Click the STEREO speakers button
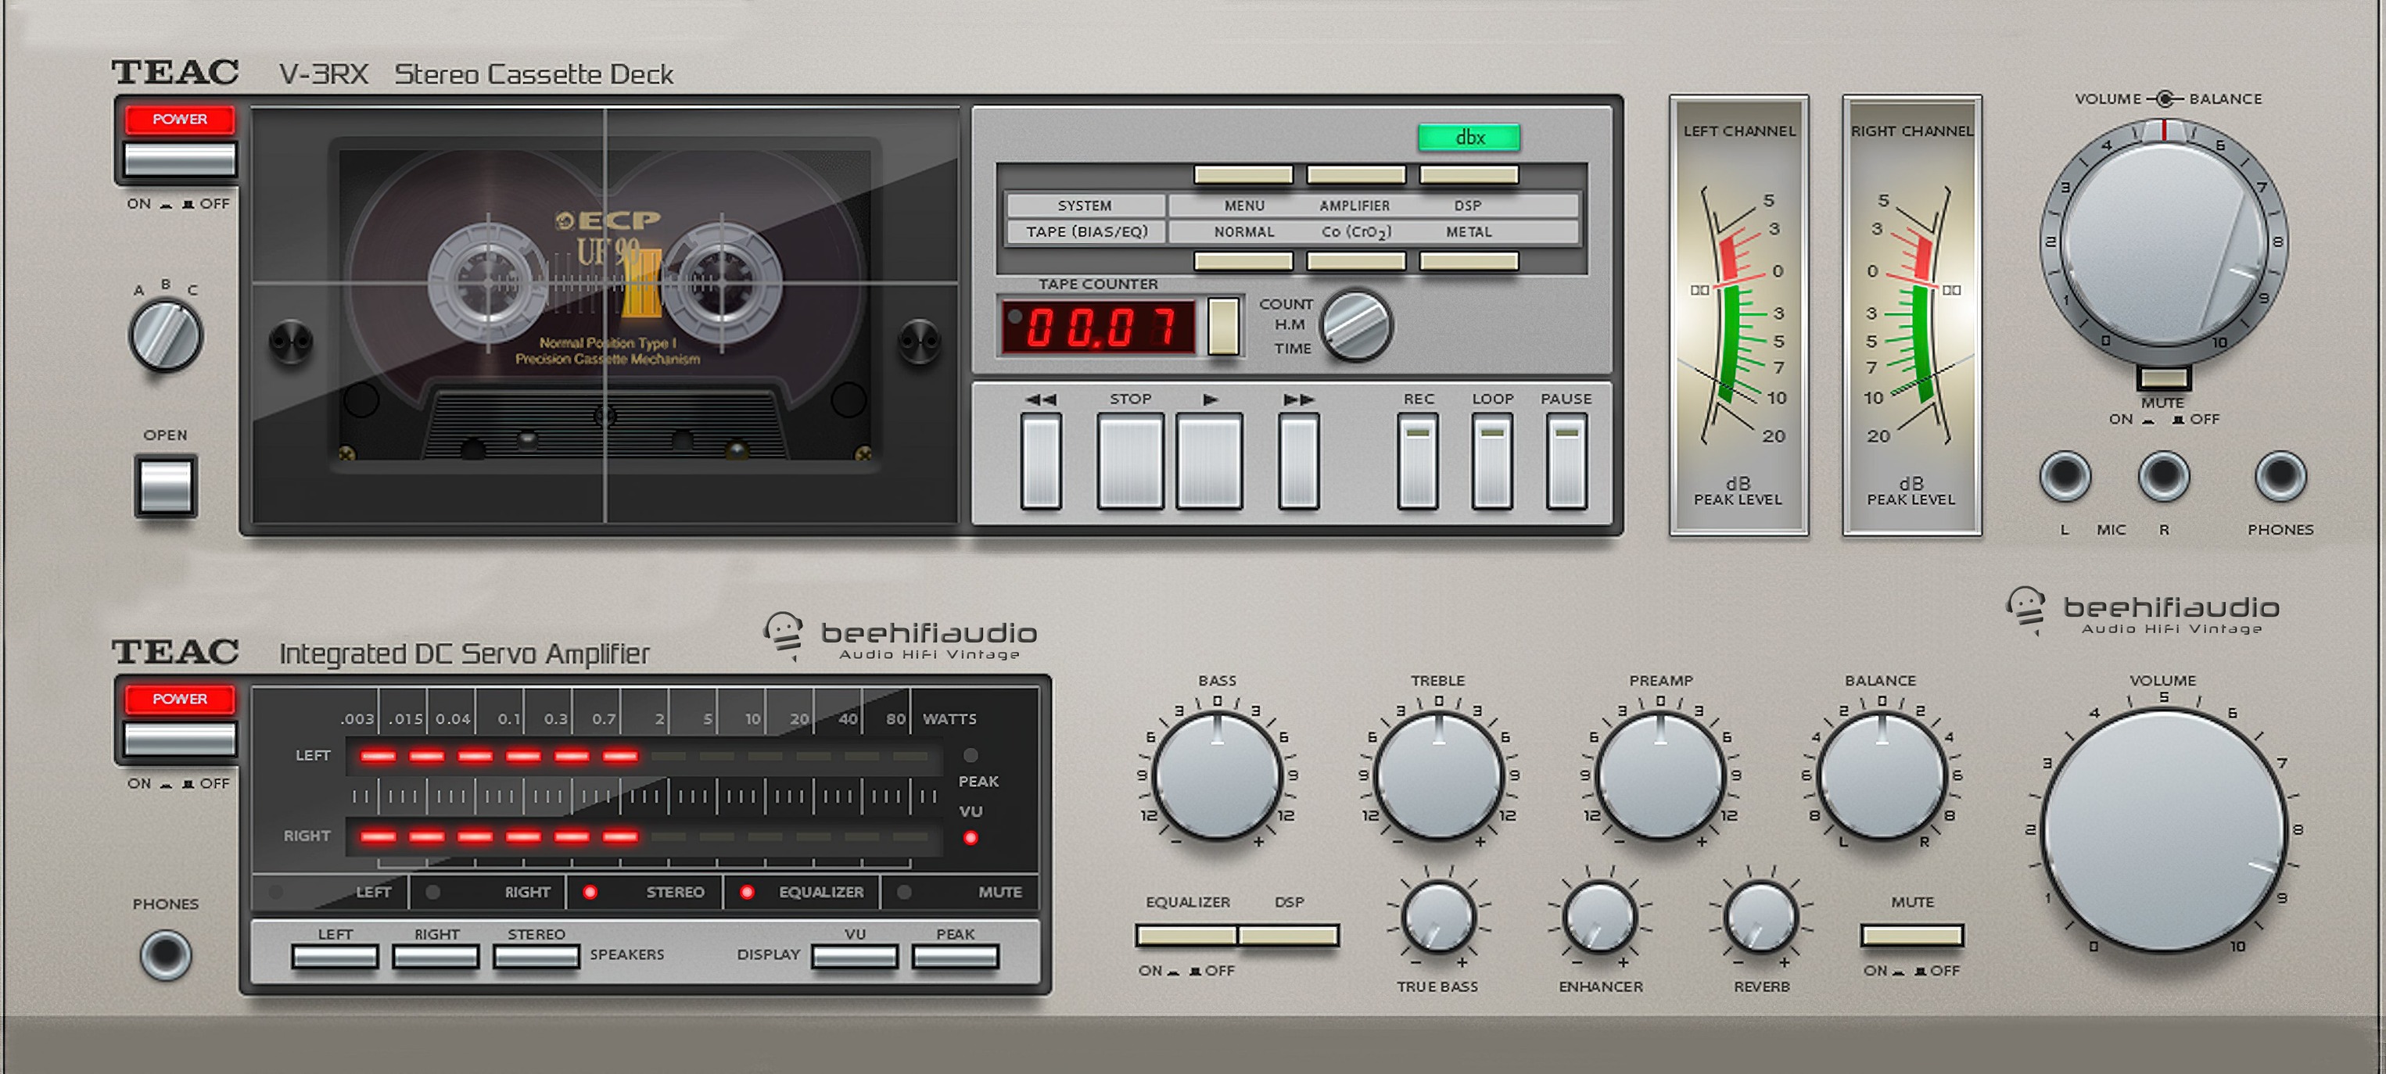This screenshot has width=2386, height=1074. pos(536,957)
